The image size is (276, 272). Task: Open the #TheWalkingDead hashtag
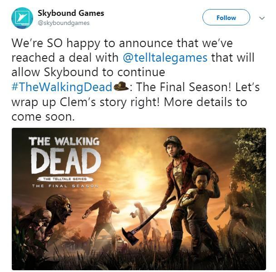click(x=62, y=87)
